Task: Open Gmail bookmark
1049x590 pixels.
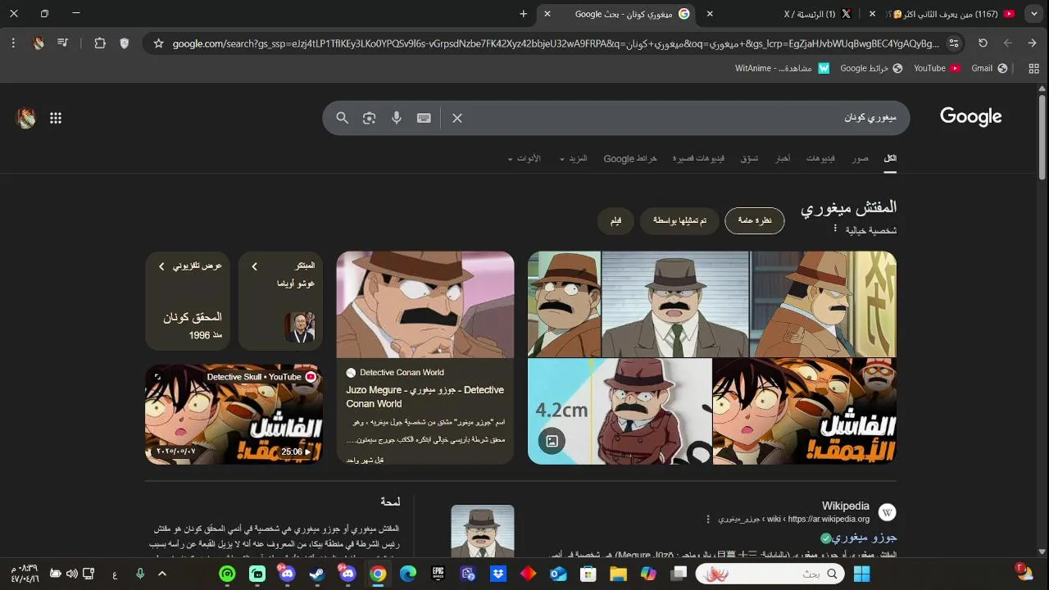Action: 989,69
